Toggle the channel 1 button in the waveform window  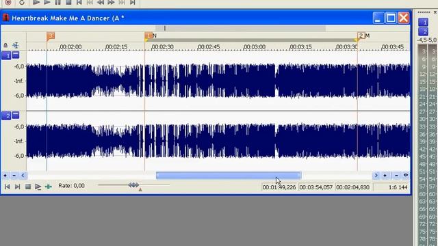(6, 55)
